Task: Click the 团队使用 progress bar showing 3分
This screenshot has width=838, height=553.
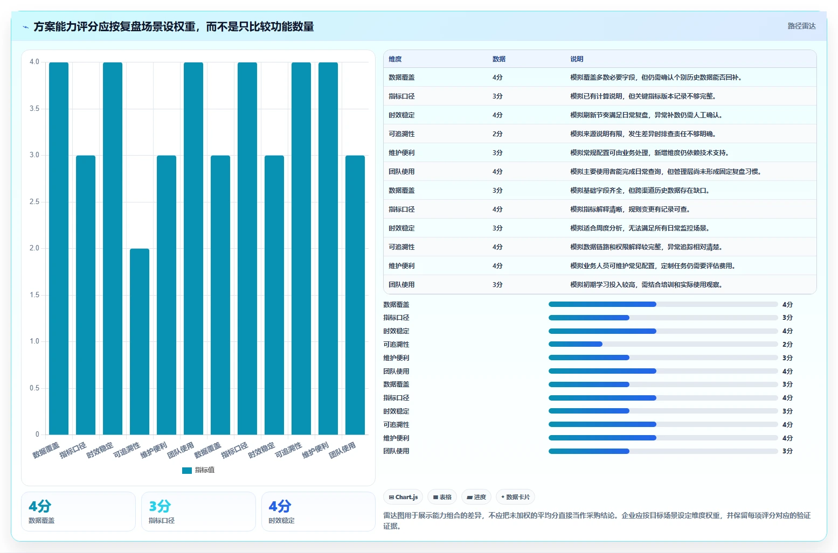Action: (663, 451)
